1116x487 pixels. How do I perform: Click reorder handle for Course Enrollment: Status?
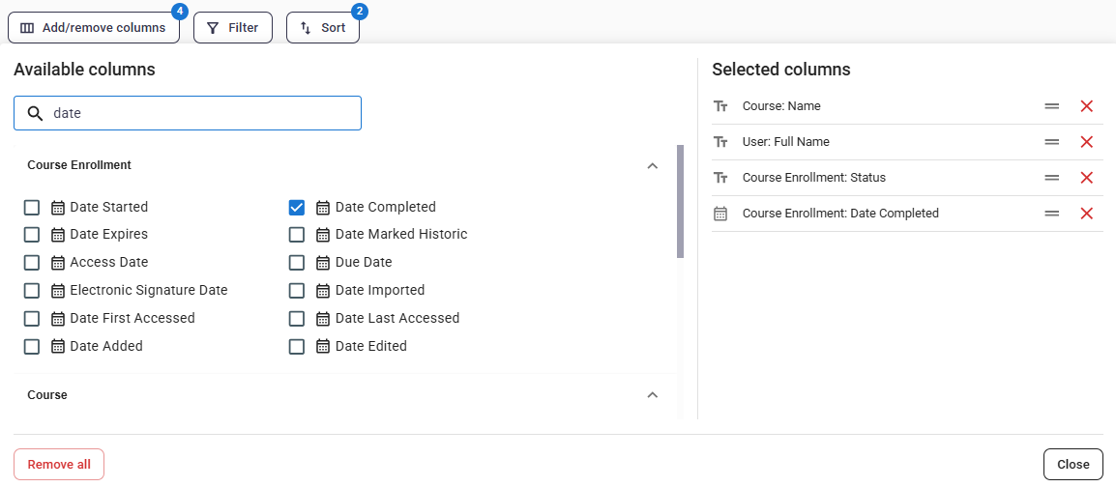[x=1051, y=178]
